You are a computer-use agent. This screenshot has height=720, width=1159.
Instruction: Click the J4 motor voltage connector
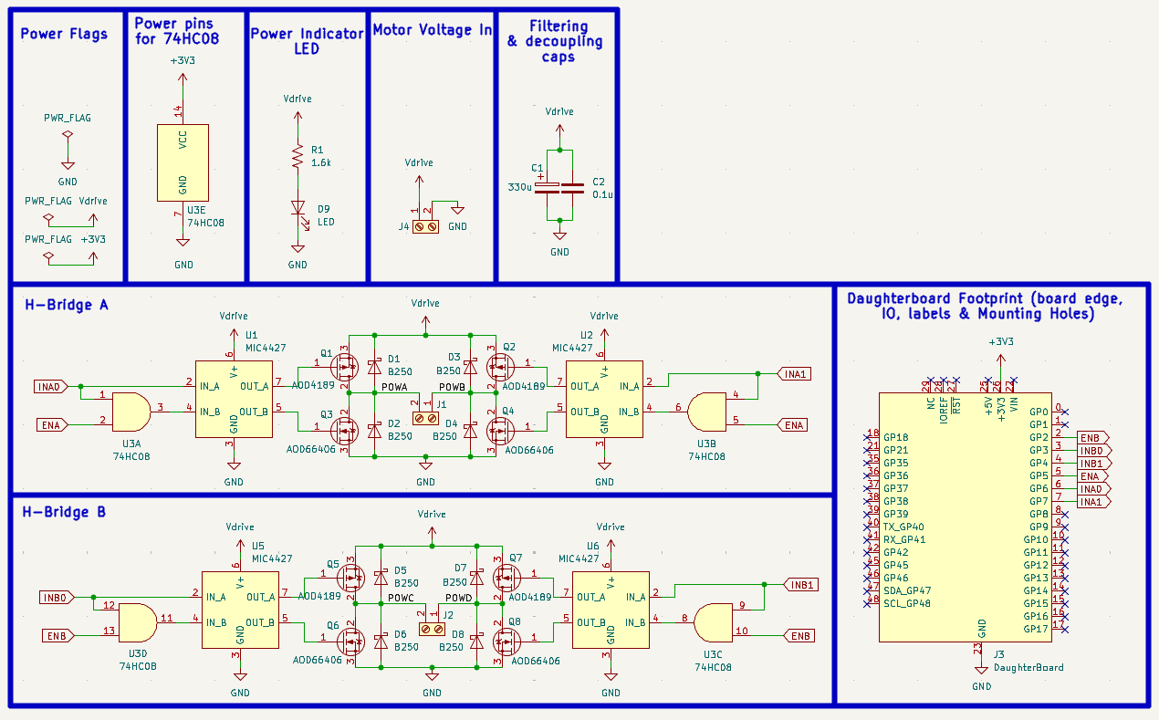[425, 226]
